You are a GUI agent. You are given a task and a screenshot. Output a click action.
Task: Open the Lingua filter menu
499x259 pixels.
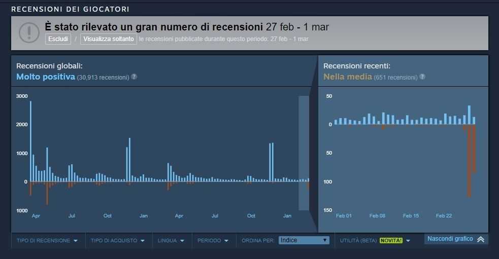pyautogui.click(x=172, y=241)
